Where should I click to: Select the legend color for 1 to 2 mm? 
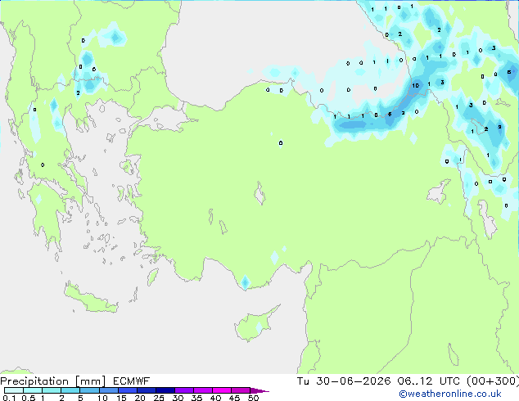52,390
